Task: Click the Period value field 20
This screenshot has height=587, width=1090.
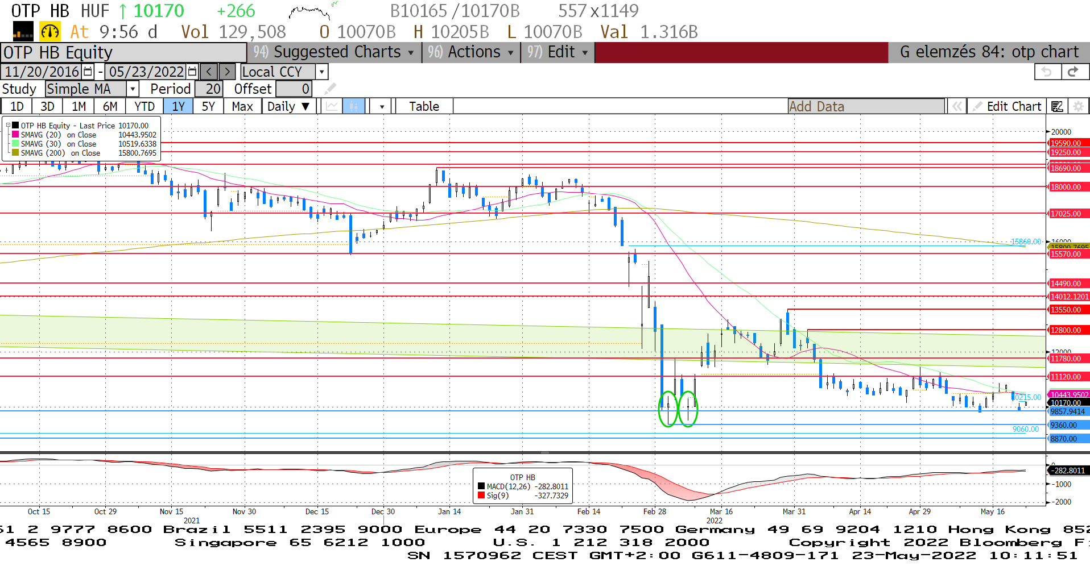Action: [209, 89]
